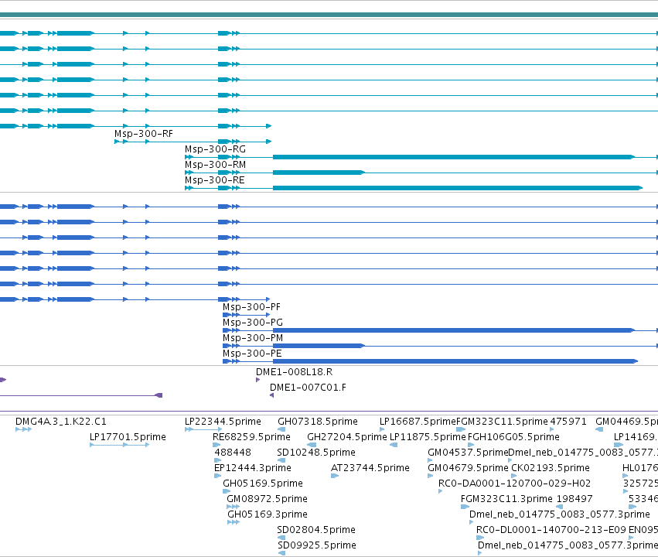This screenshot has width=658, height=557.
Task: Open the SD02804.5prime EST label
Action: (316, 530)
